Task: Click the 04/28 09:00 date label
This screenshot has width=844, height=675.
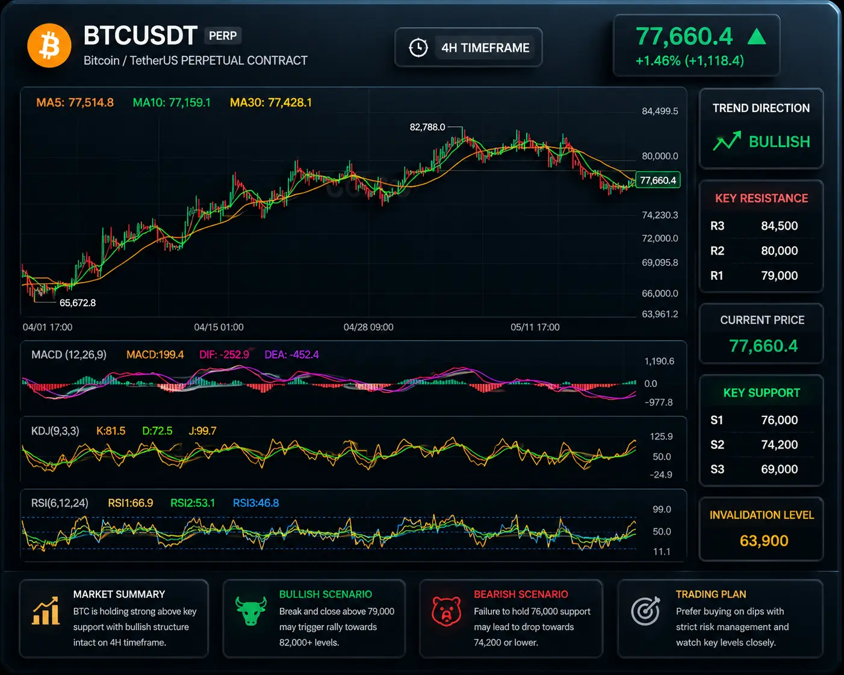Action: (x=368, y=327)
